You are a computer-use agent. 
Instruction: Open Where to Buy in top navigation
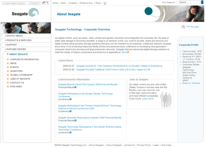point(86,3)
